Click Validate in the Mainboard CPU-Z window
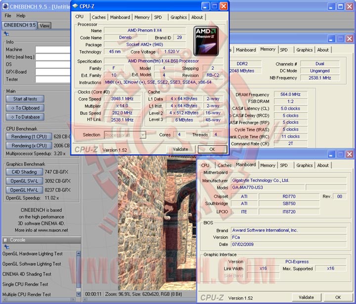Viewport: 356px width, 304px height. click(x=306, y=297)
